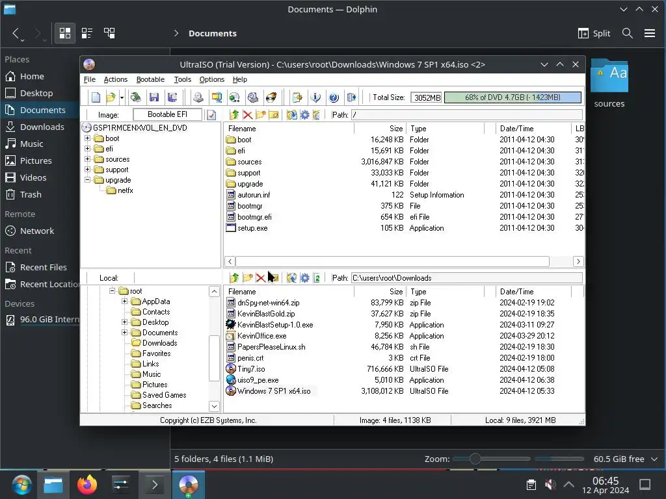Click the Extract icon in the image pane toolbar
This screenshot has width=666, height=499.
pyautogui.click(x=292, y=114)
